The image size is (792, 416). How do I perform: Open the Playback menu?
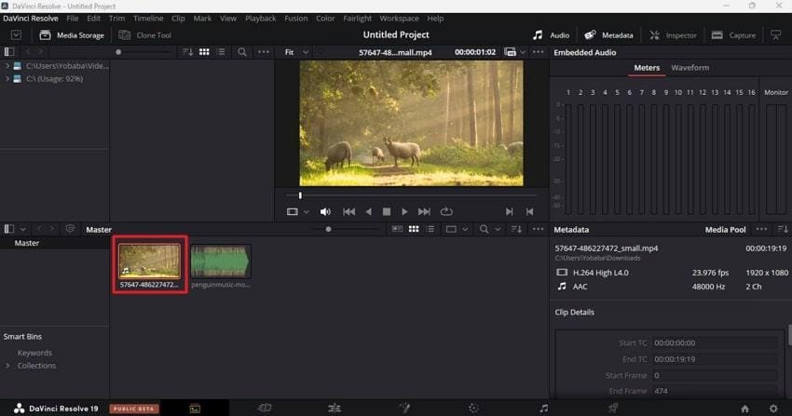pos(260,19)
